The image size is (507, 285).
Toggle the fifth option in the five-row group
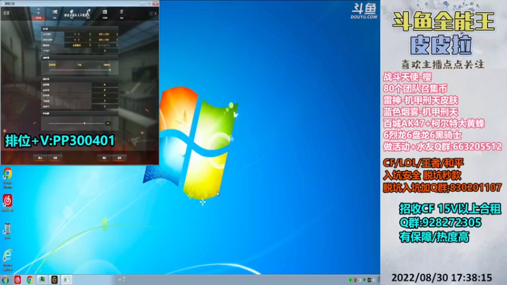pyautogui.click(x=105, y=106)
